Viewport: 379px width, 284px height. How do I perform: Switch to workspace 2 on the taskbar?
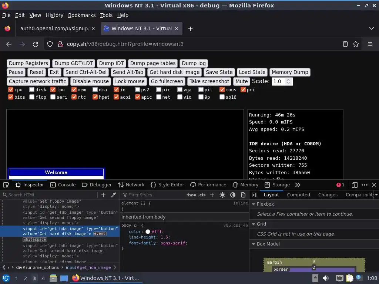(26, 278)
